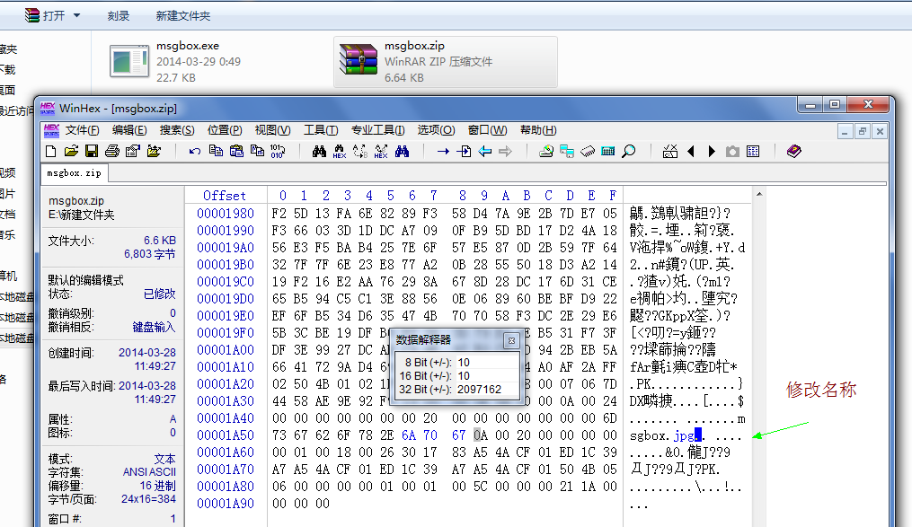This screenshot has width=912, height=527.
Task: Click the New file icon in WinHex toolbar
Action: tap(51, 152)
